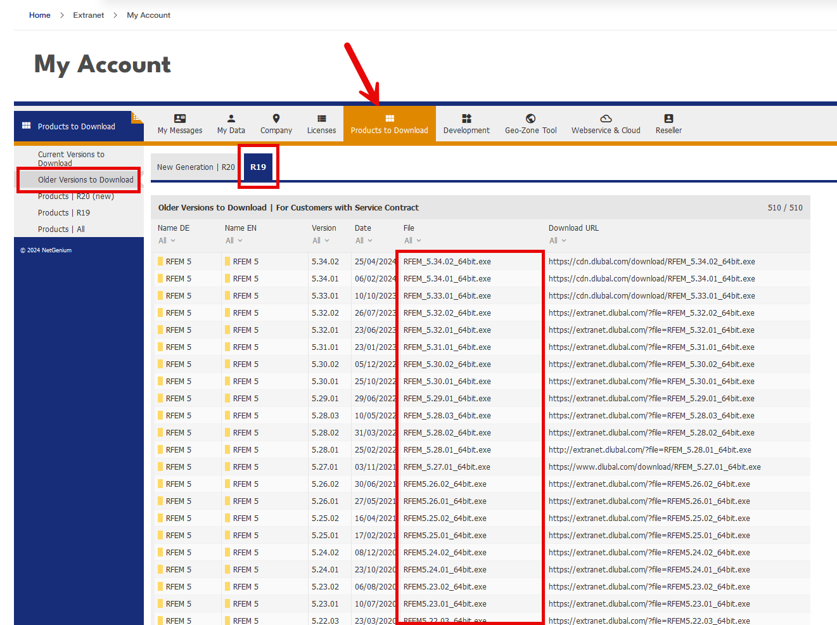Switch to New Generation | R20 subtab
Screen dimensions: 837x625
[x=196, y=167]
